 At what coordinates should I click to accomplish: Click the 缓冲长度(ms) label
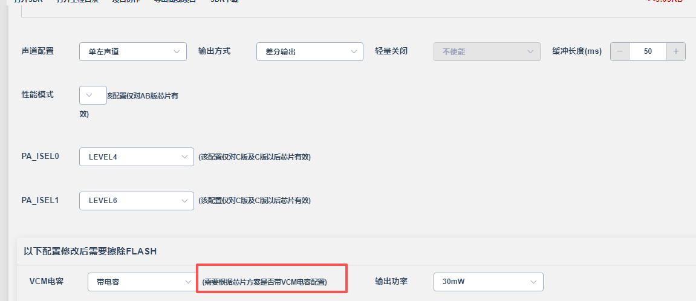coord(577,51)
